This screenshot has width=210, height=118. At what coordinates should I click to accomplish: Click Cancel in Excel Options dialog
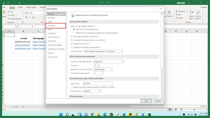[158, 101]
